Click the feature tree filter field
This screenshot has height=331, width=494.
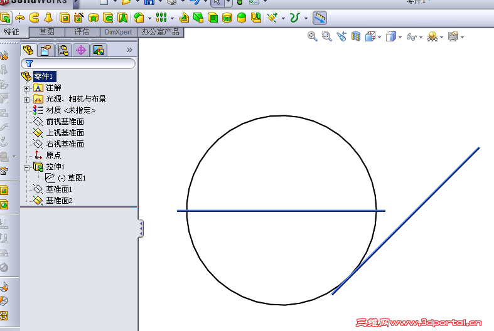point(78,63)
